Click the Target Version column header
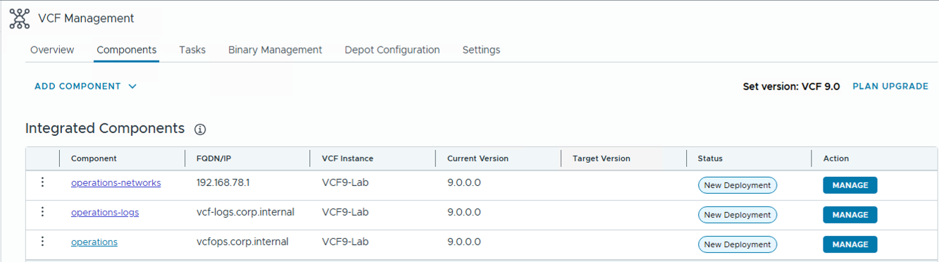The height and width of the screenshot is (262, 939). 602,158
